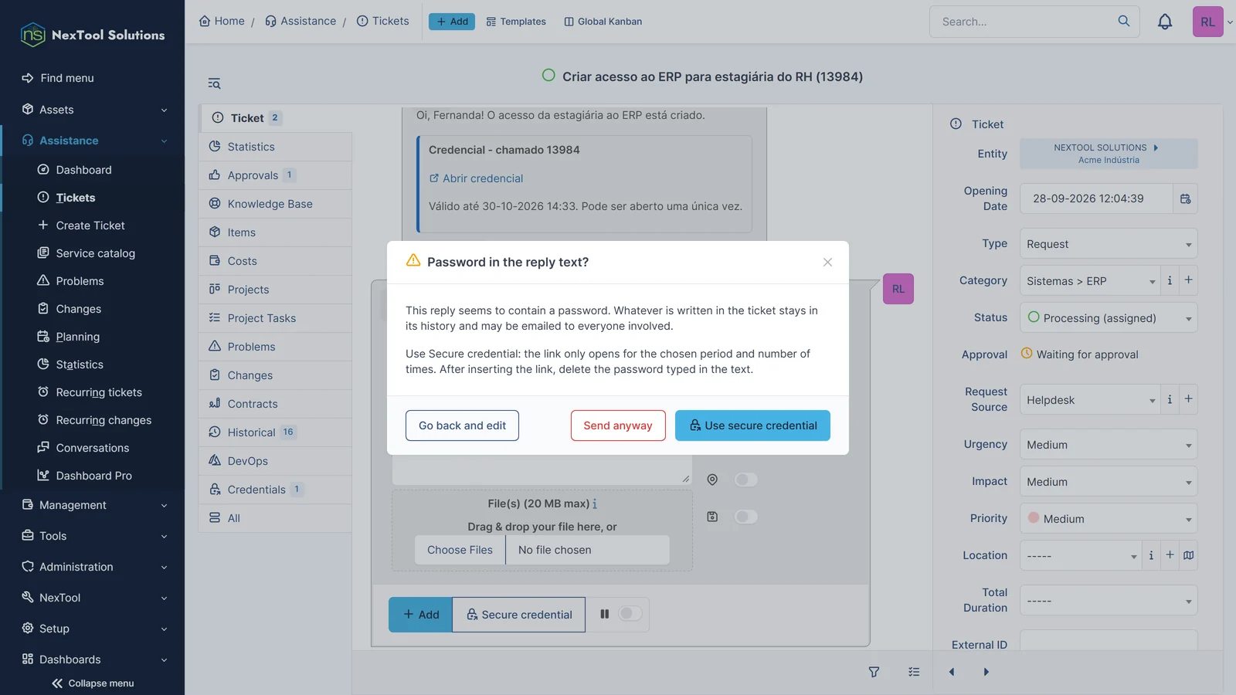The height and width of the screenshot is (695, 1236).
Task: Add new Request Source plus icon
Action: pos(1188,399)
